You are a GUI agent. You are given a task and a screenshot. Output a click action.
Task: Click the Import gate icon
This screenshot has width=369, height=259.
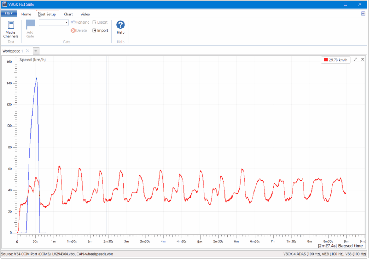pos(94,30)
